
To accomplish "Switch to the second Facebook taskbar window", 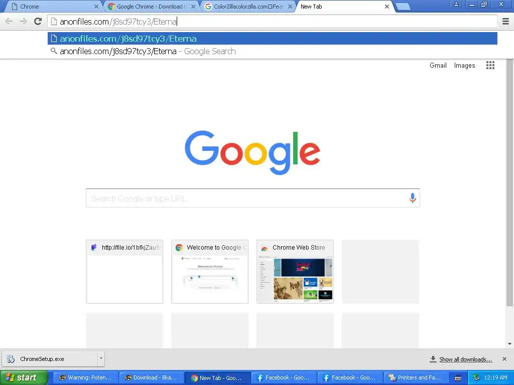I will tap(350, 378).
